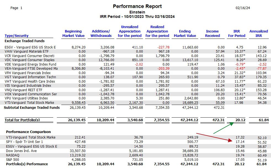Select the VDC Vanguard Consumer Staples row
Image resolution: width=271 pixels, height=168 pixels.
[135, 60]
